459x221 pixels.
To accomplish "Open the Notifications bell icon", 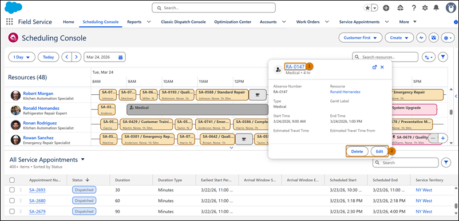I will click(x=436, y=8).
